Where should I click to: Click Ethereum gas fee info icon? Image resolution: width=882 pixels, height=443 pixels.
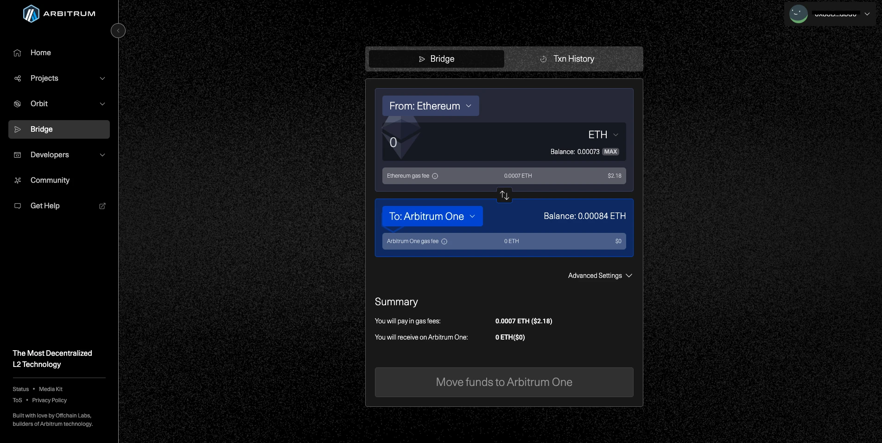[435, 176]
